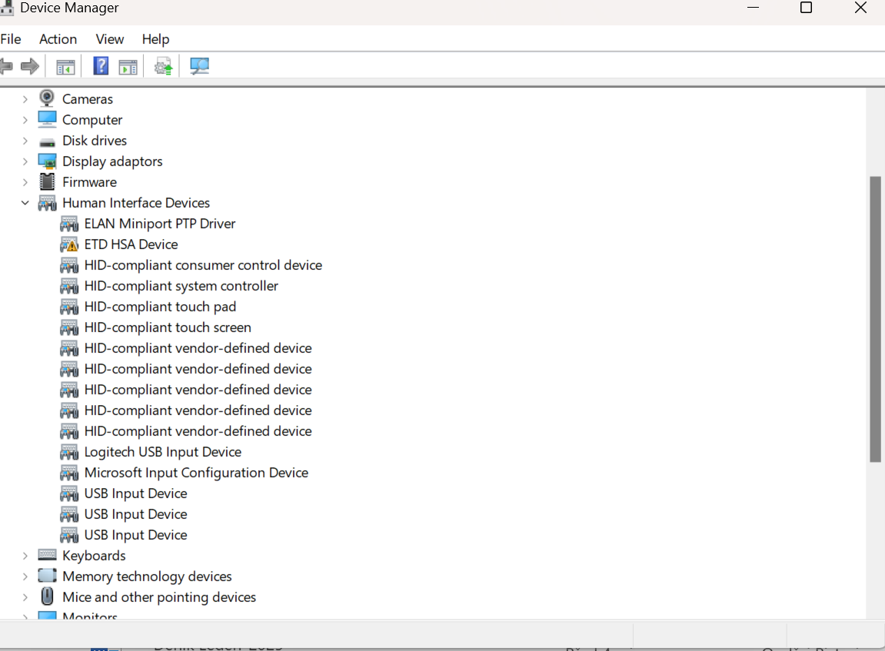Screen dimensions: 885x651
Task: Open the File menu
Action: [11, 39]
